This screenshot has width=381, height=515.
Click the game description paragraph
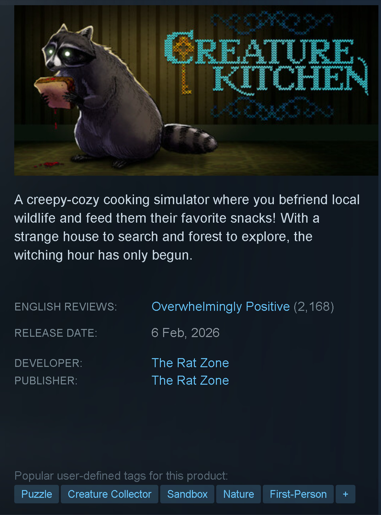coord(187,227)
